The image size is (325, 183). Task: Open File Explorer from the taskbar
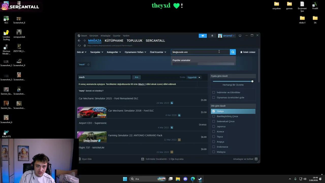[178, 179]
